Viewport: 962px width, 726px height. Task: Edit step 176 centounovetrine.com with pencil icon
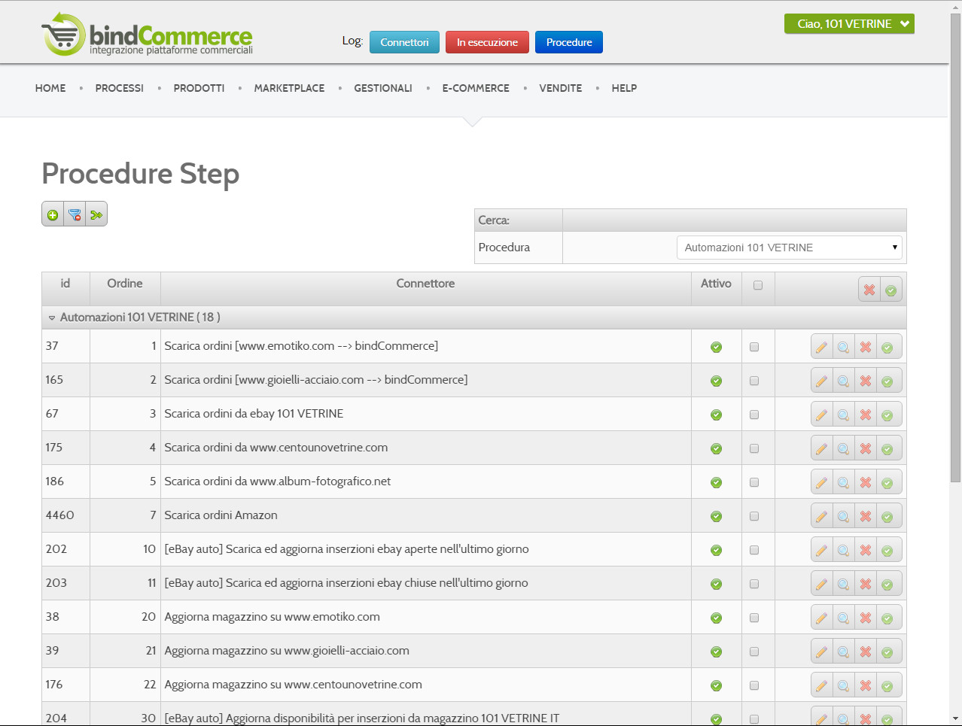(822, 685)
